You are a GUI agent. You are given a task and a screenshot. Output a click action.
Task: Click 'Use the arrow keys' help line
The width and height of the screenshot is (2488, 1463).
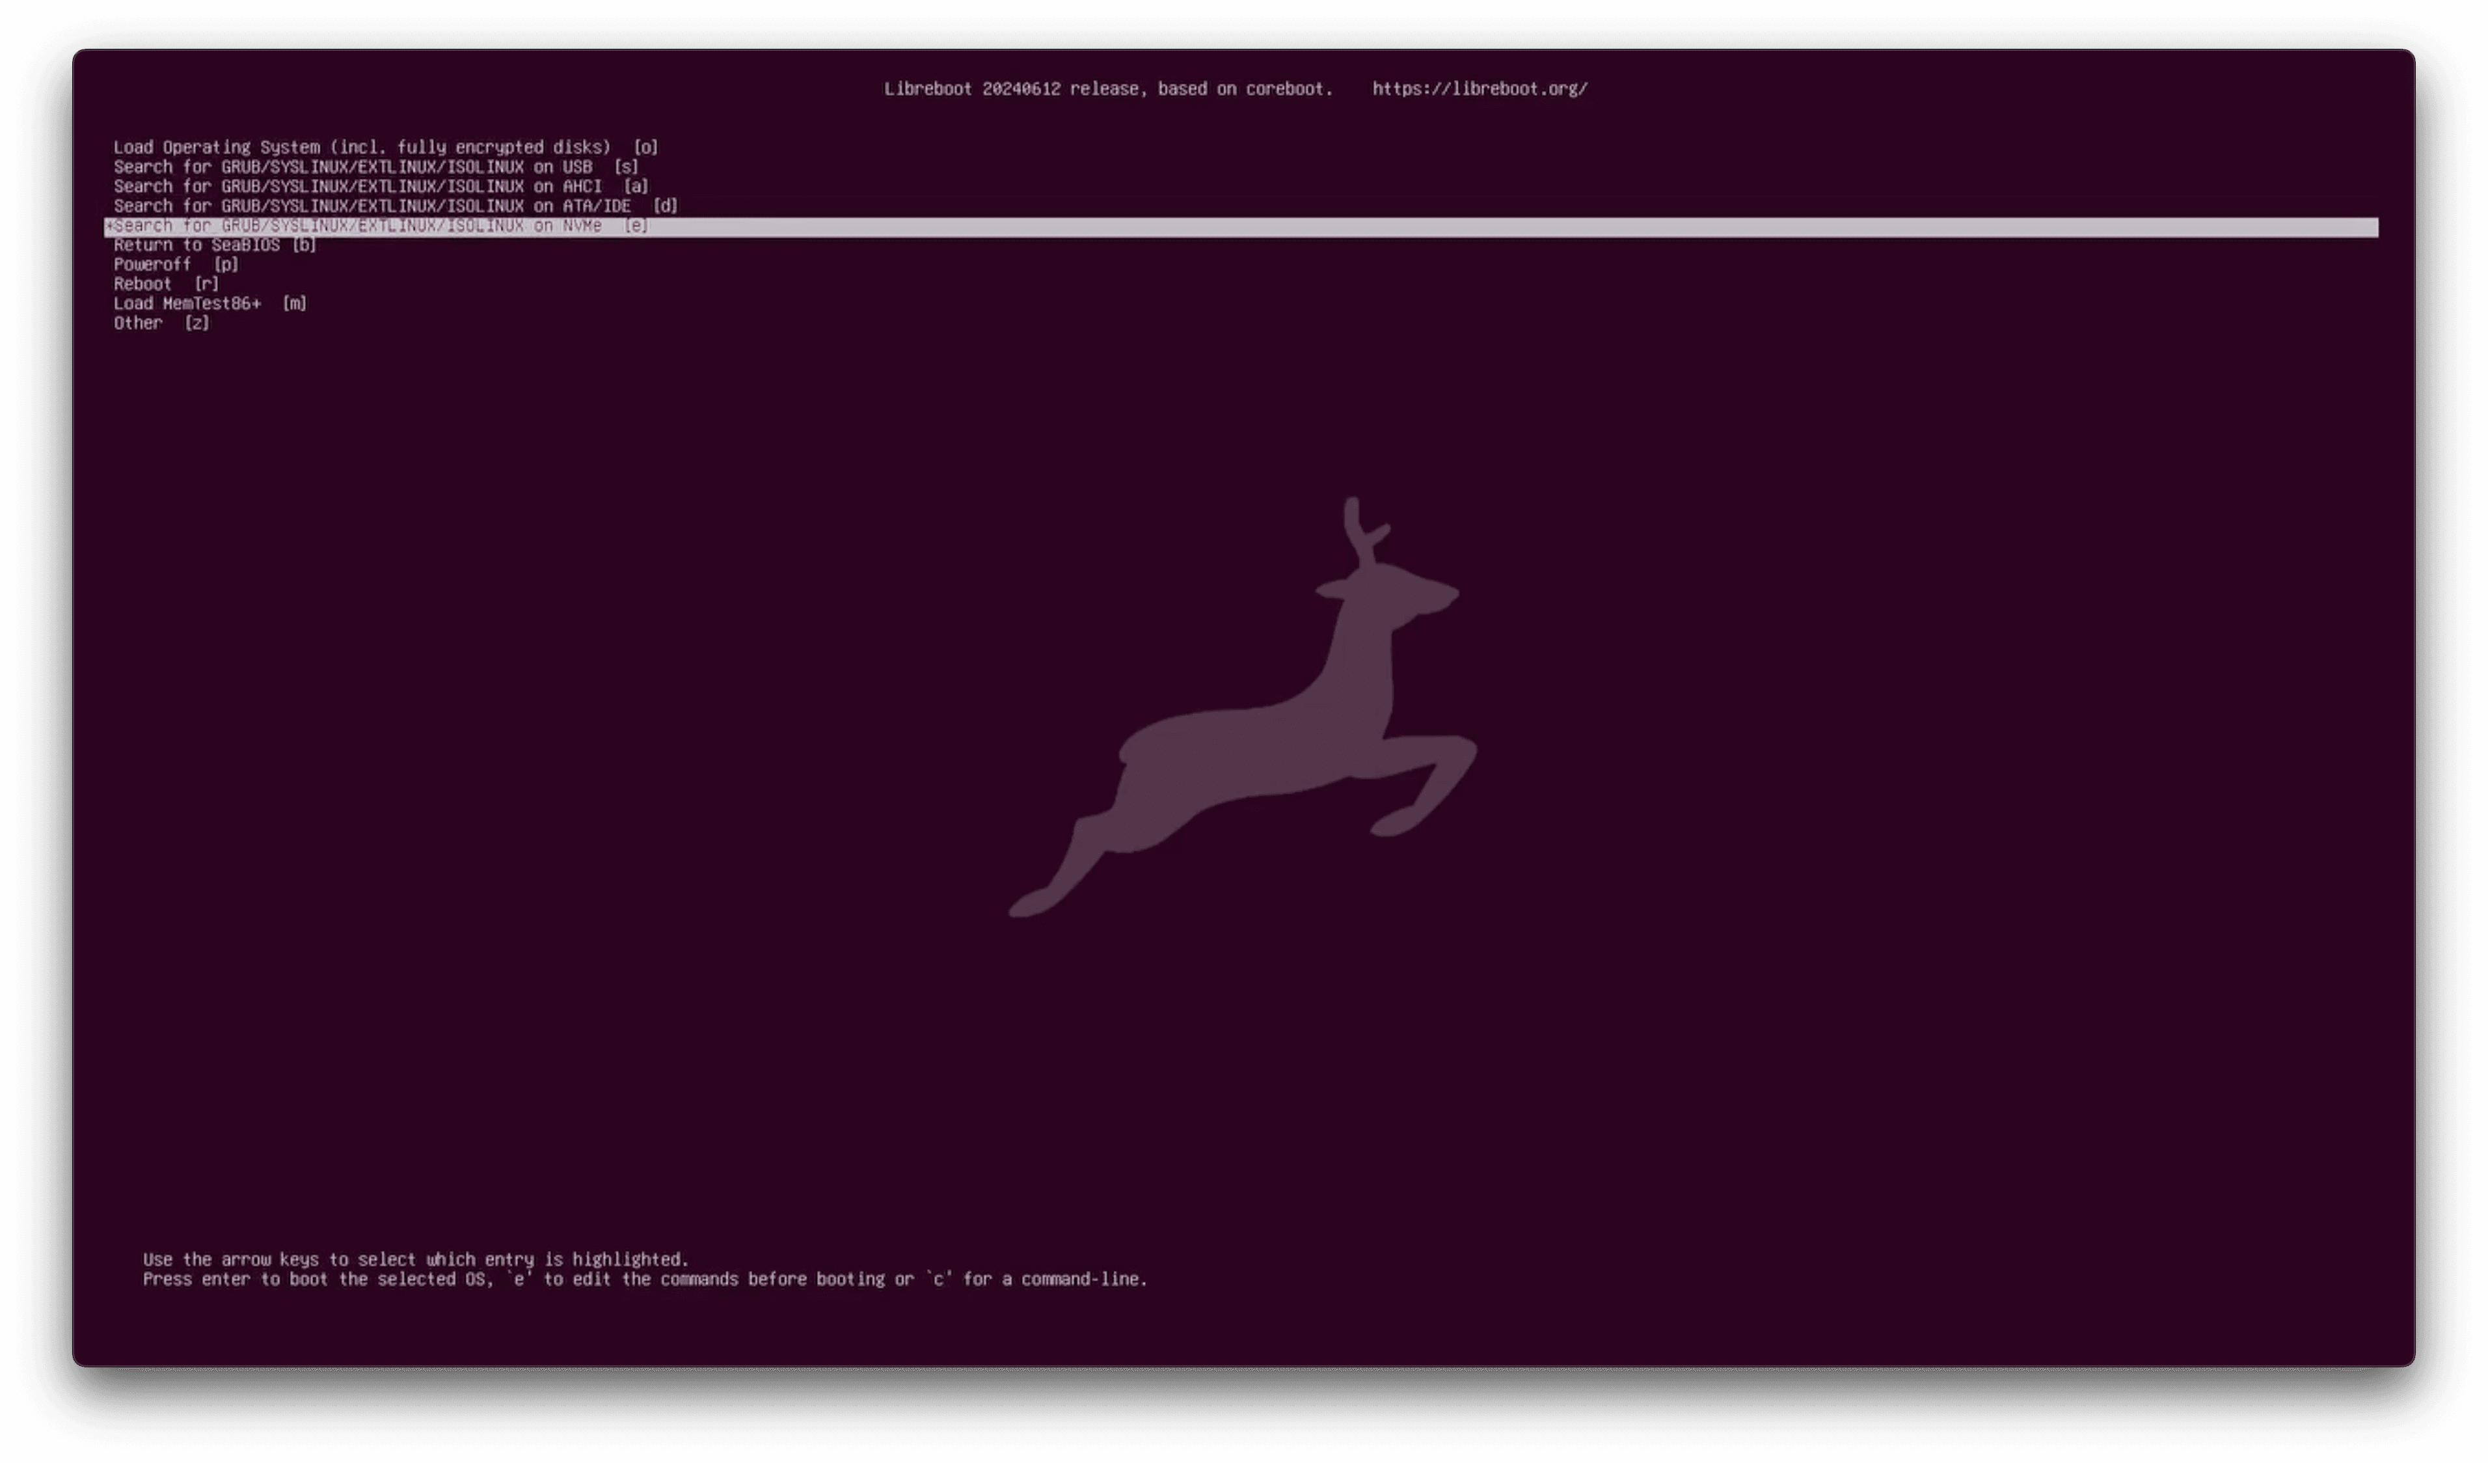coord(416,1259)
